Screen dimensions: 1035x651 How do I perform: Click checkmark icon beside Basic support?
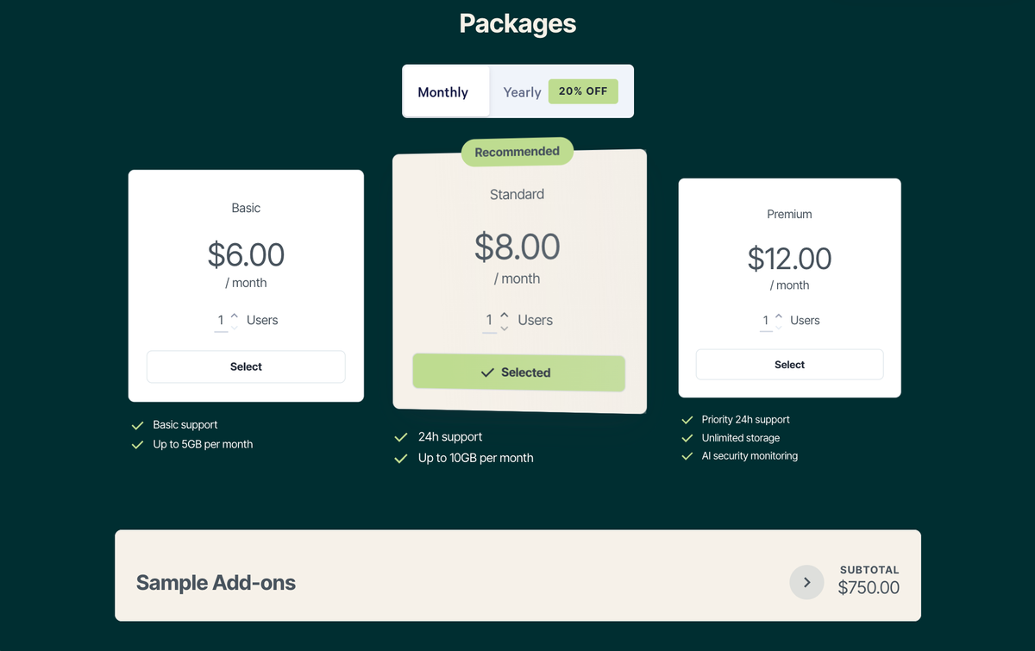click(x=137, y=425)
